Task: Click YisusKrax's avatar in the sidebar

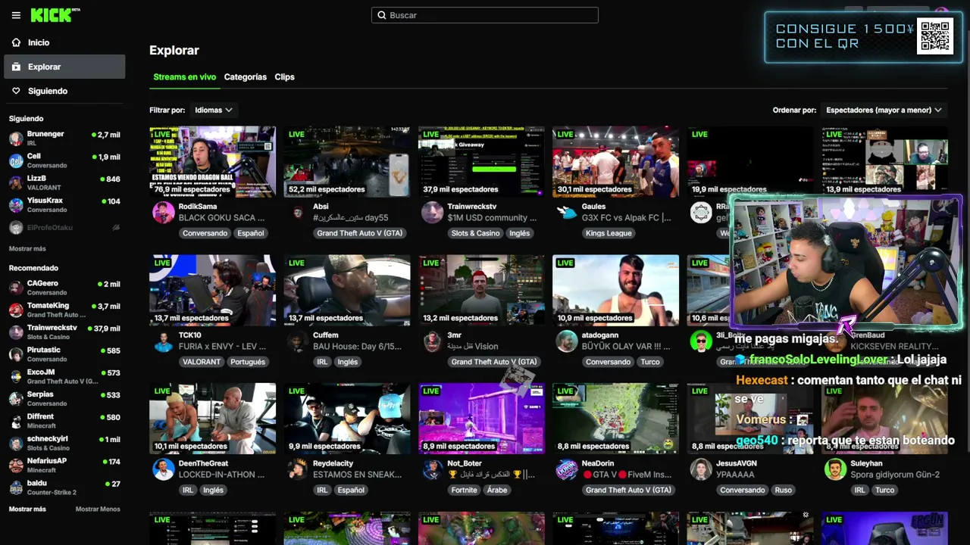Action: pos(16,205)
